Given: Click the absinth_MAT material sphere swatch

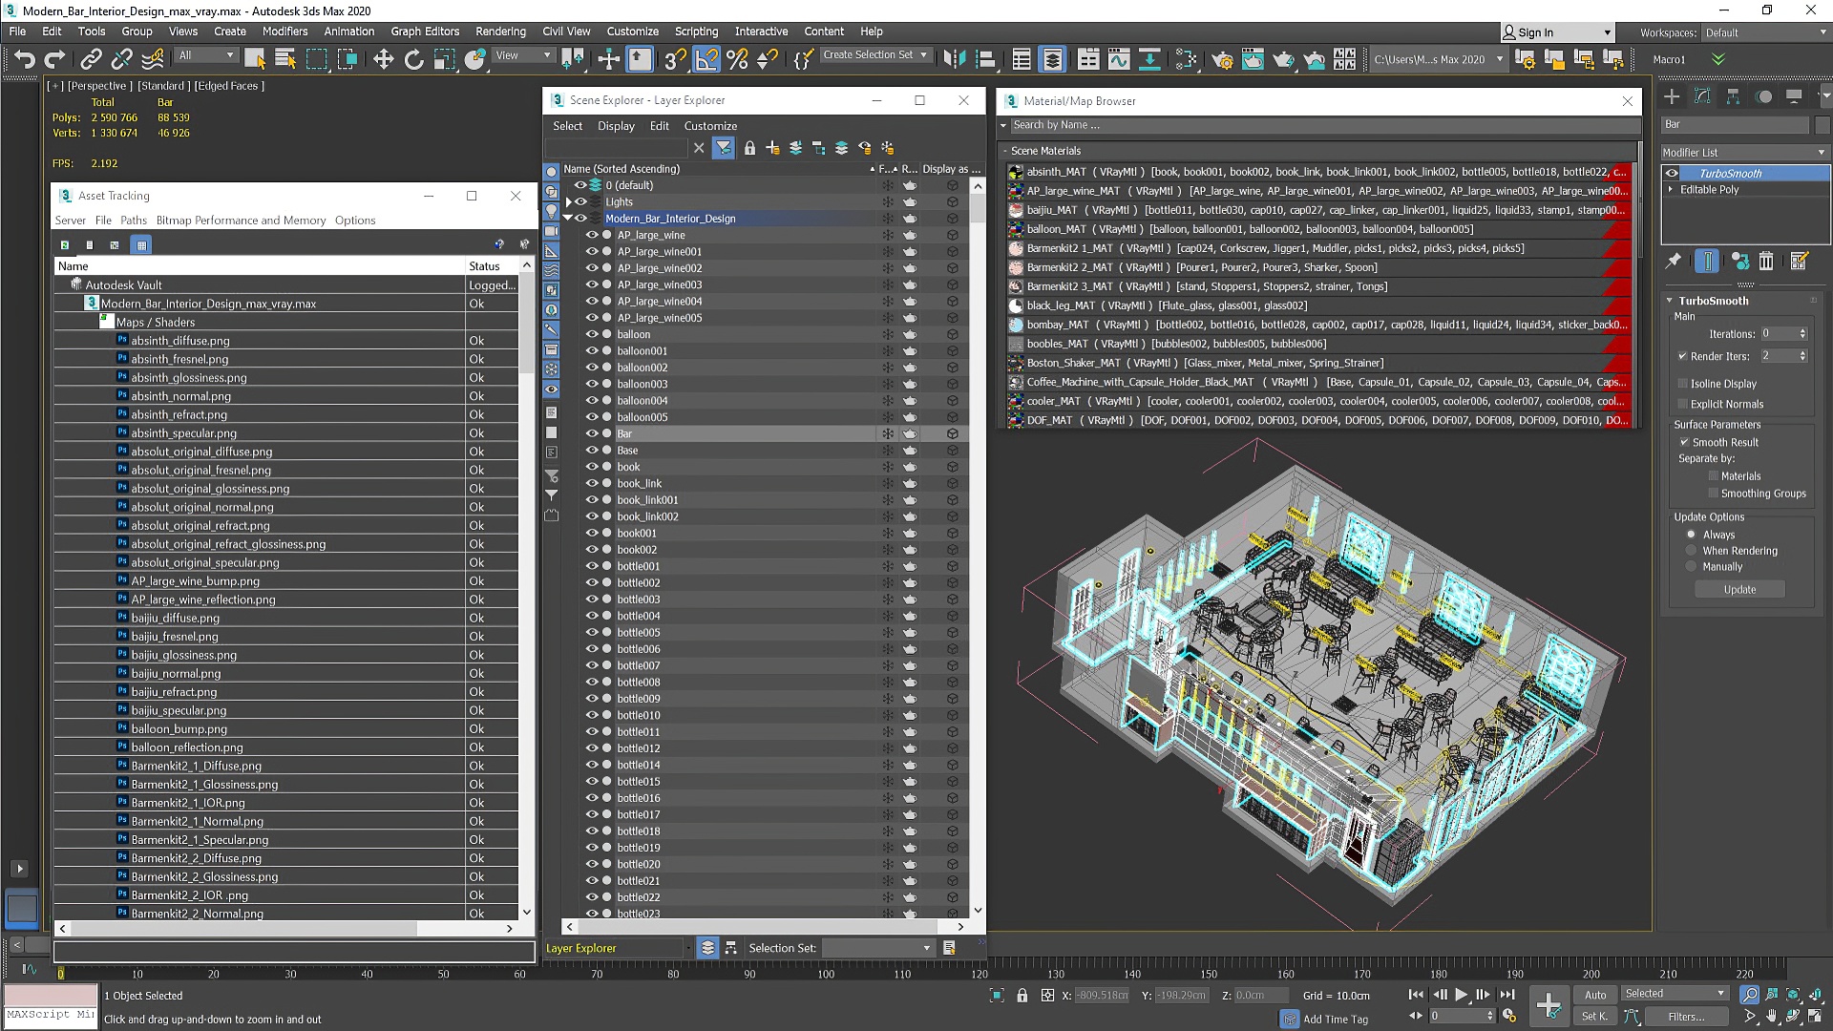Looking at the screenshot, I should pos(1016,172).
